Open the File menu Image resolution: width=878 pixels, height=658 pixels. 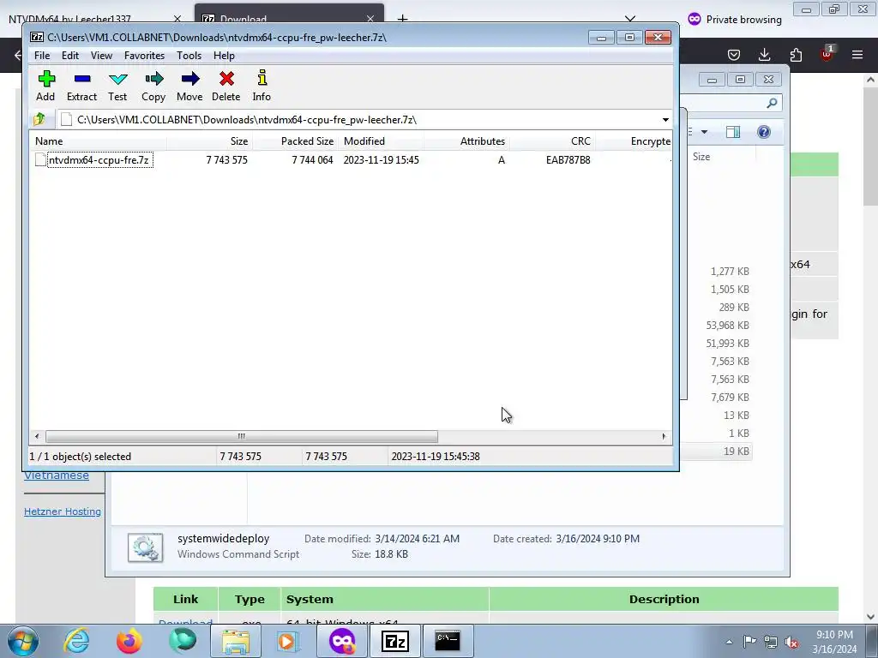pyautogui.click(x=42, y=56)
